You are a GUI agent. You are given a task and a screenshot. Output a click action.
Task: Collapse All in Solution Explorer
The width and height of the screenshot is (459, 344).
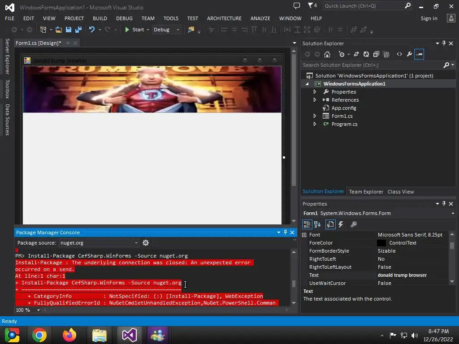[376, 54]
